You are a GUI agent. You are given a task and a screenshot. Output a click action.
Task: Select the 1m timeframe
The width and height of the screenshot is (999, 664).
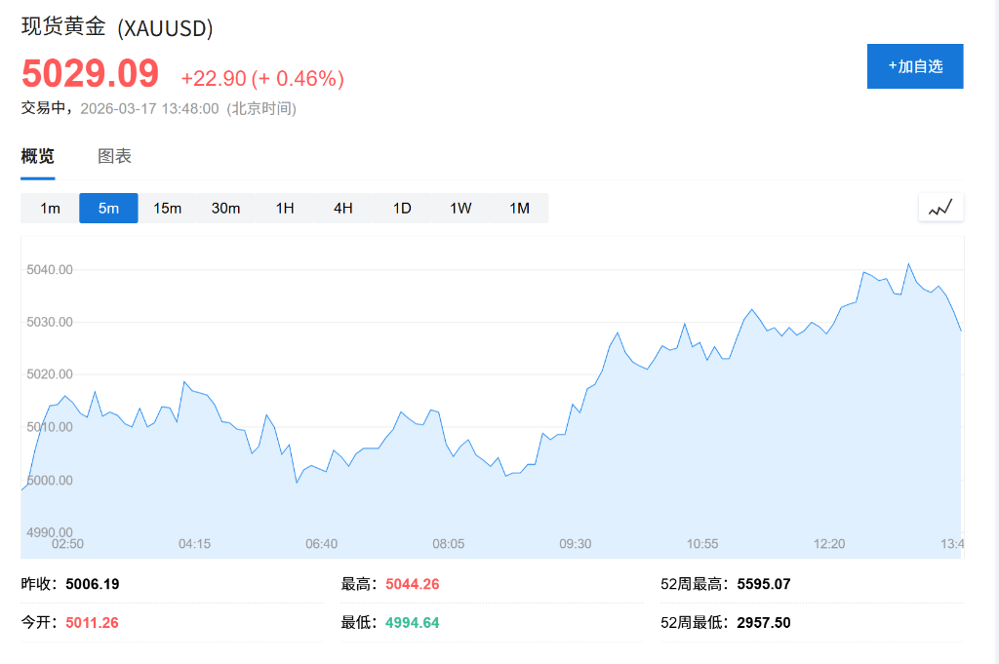click(x=50, y=208)
